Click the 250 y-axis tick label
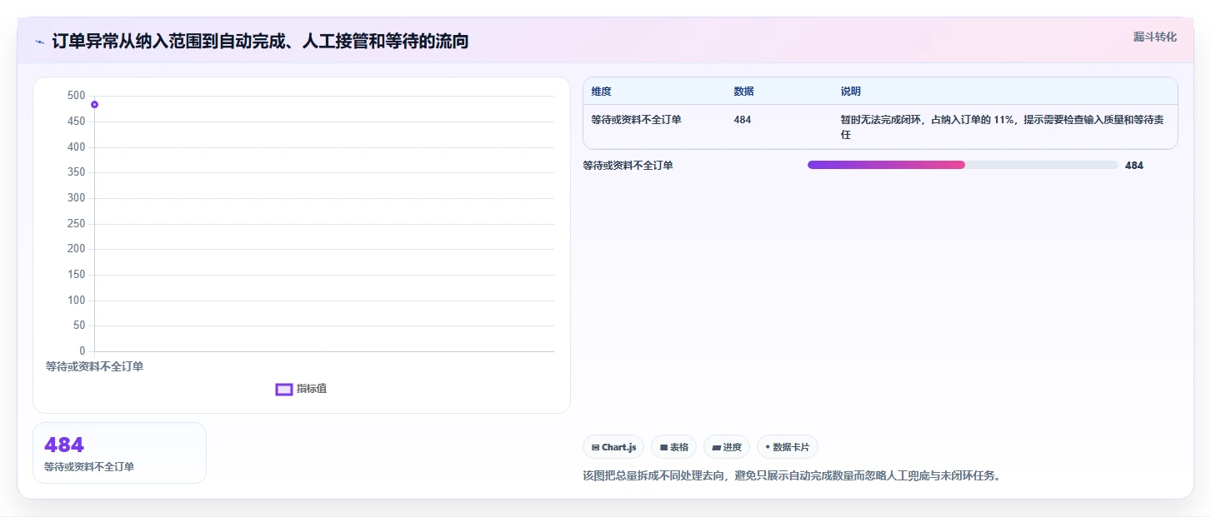 click(x=76, y=223)
